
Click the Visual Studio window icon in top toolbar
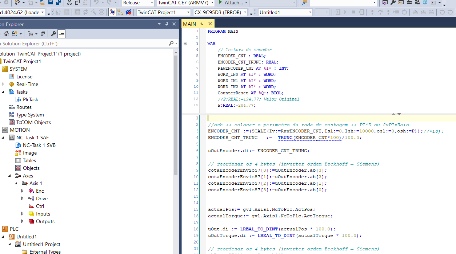[x=384, y=3]
